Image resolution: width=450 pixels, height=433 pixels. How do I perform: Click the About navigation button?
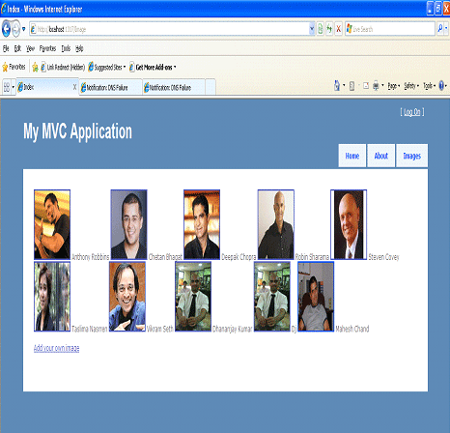(x=381, y=156)
